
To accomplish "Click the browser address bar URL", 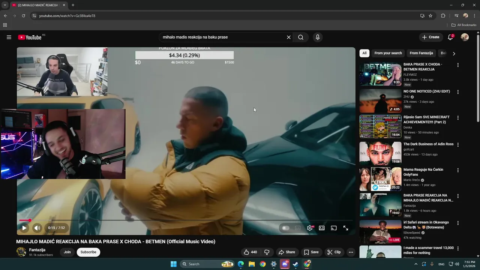I will (x=67, y=16).
